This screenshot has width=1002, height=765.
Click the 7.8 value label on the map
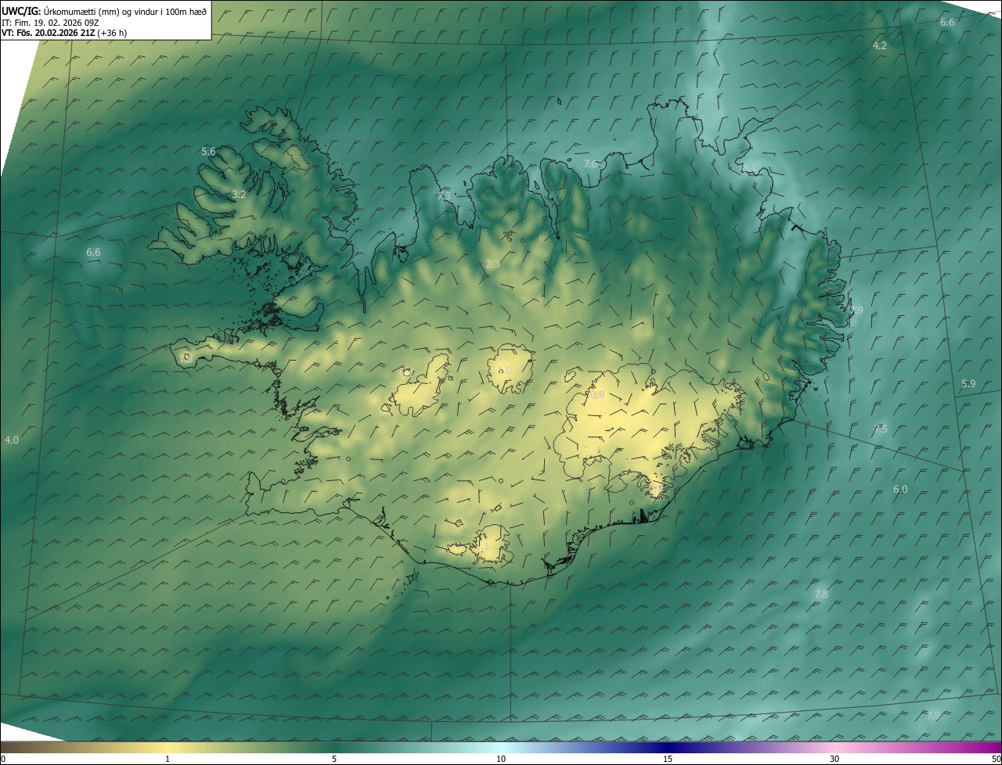tap(821, 594)
